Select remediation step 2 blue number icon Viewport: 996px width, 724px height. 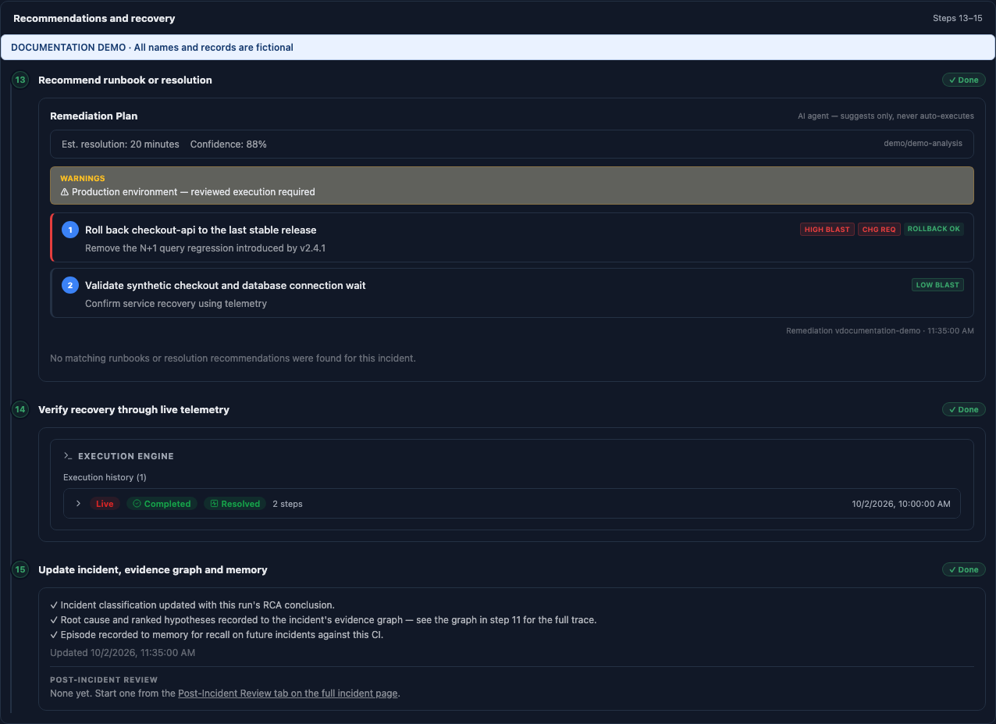70,285
